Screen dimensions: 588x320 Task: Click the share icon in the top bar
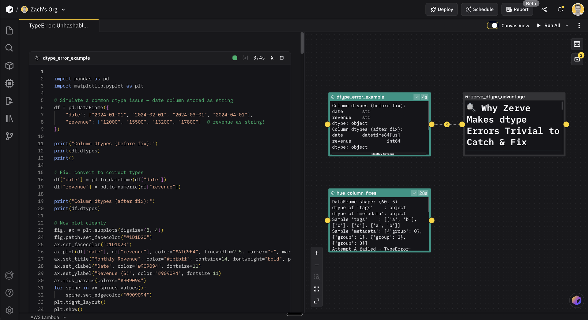click(x=544, y=9)
